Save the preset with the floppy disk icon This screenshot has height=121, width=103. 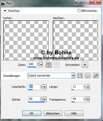click(80, 76)
